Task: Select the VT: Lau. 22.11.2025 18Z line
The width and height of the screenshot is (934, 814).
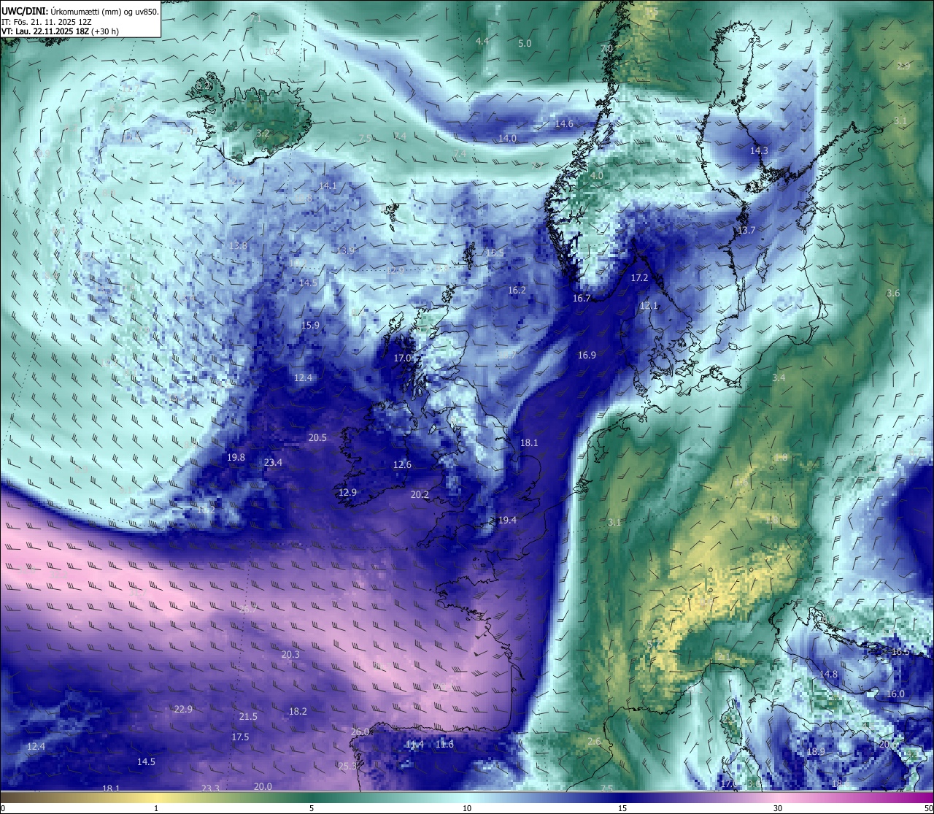Action: (x=60, y=31)
